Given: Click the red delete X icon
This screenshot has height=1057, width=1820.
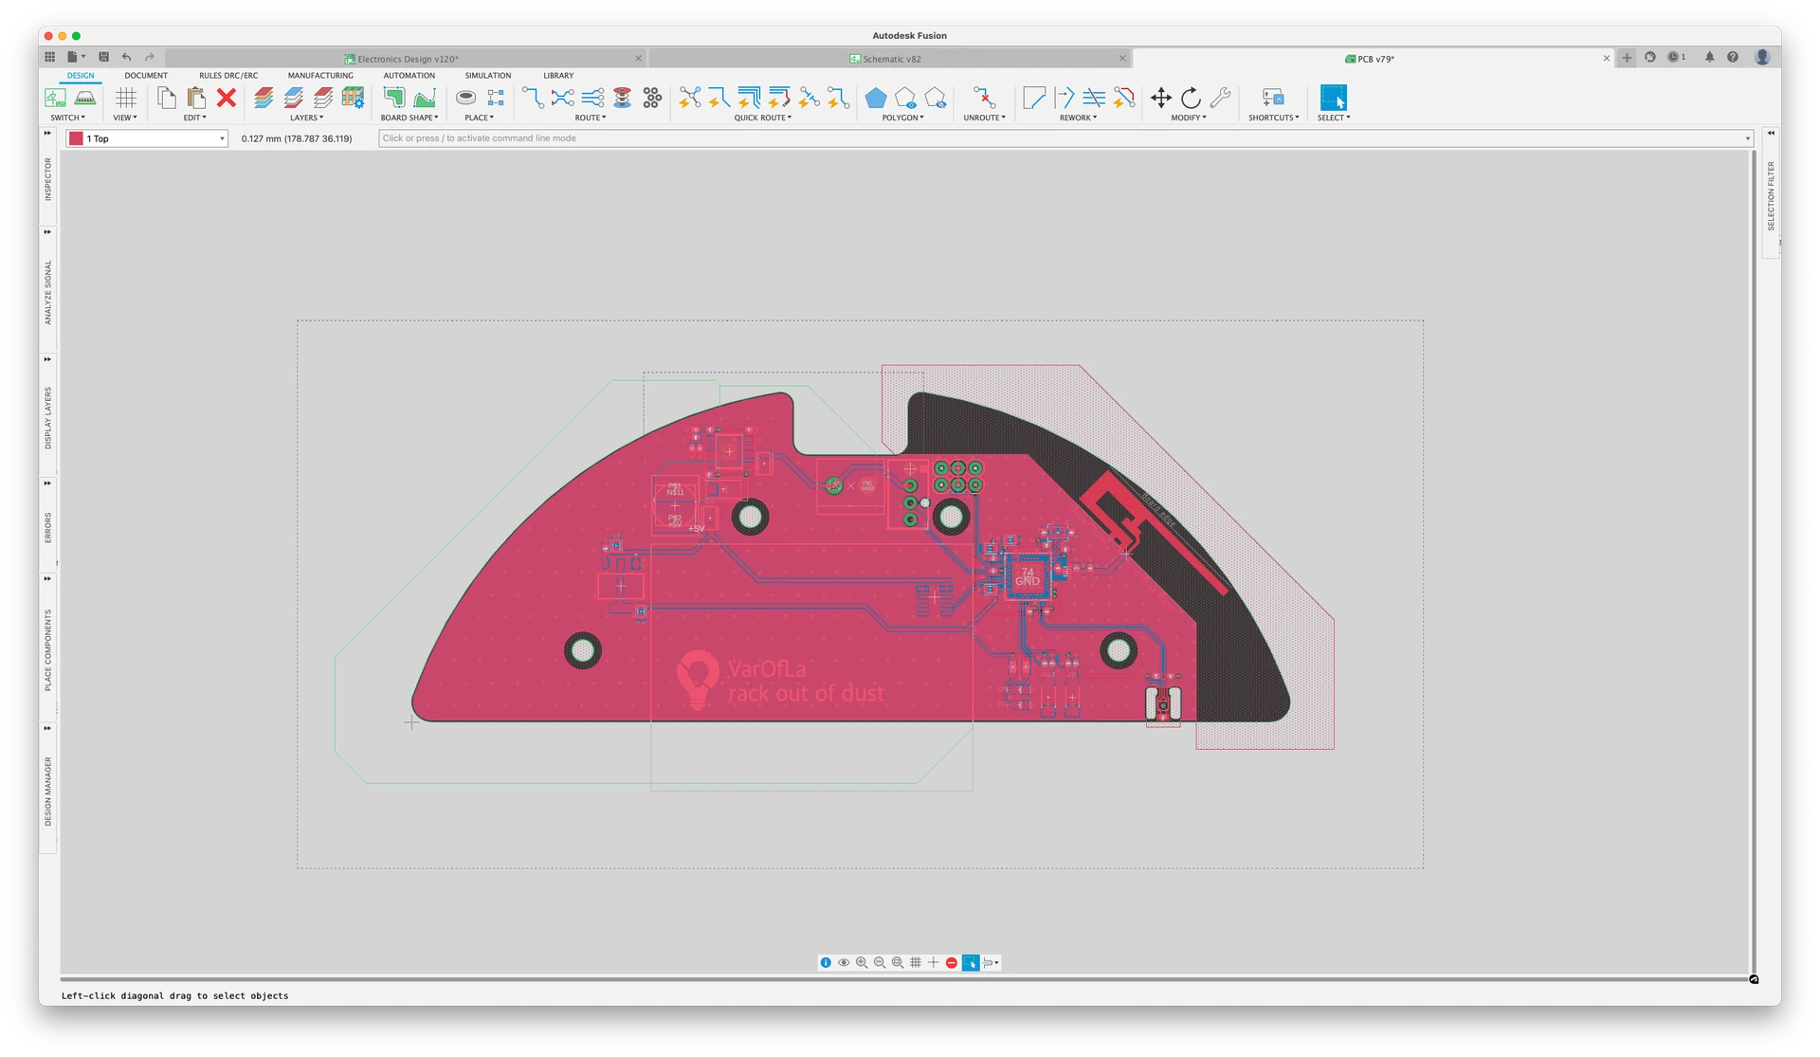Looking at the screenshot, I should pos(226,98).
